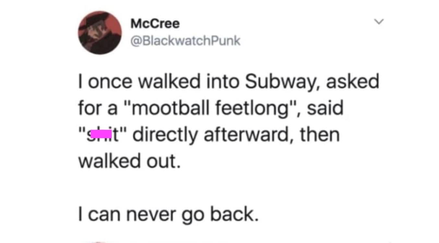Image resolution: width=439 pixels, height=243 pixels.
Task: Expand the downward chevron beside the tweet
Action: point(379,21)
